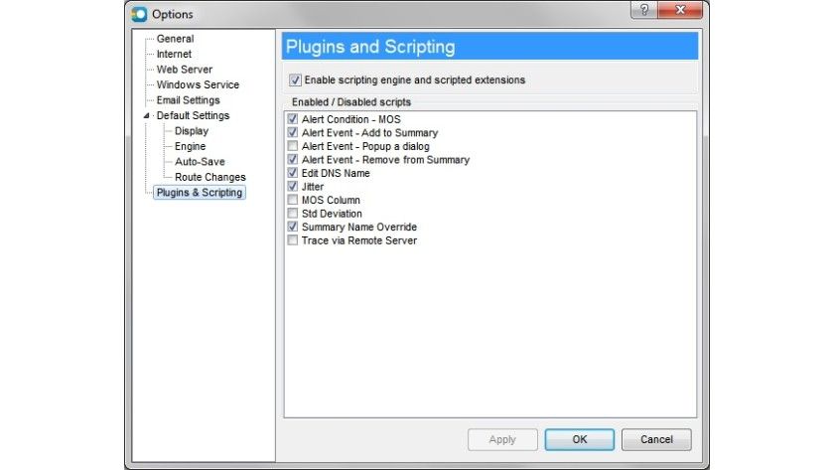Screen dimensions: 834x470
Task: Click the Alert Condition - MOS label
Action: [x=351, y=119]
